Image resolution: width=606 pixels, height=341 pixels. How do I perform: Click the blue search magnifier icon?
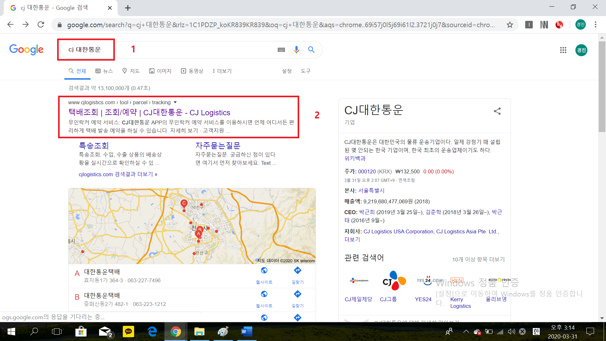(x=311, y=50)
